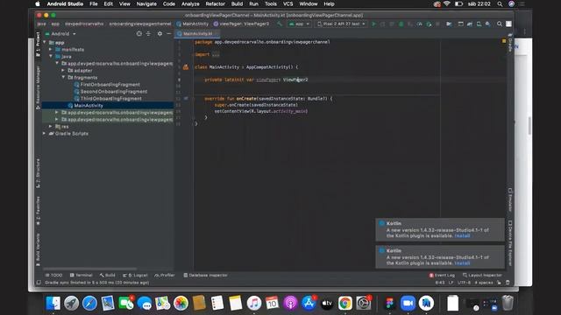
Task: Open the Database Inspector button
Action: tap(205, 275)
